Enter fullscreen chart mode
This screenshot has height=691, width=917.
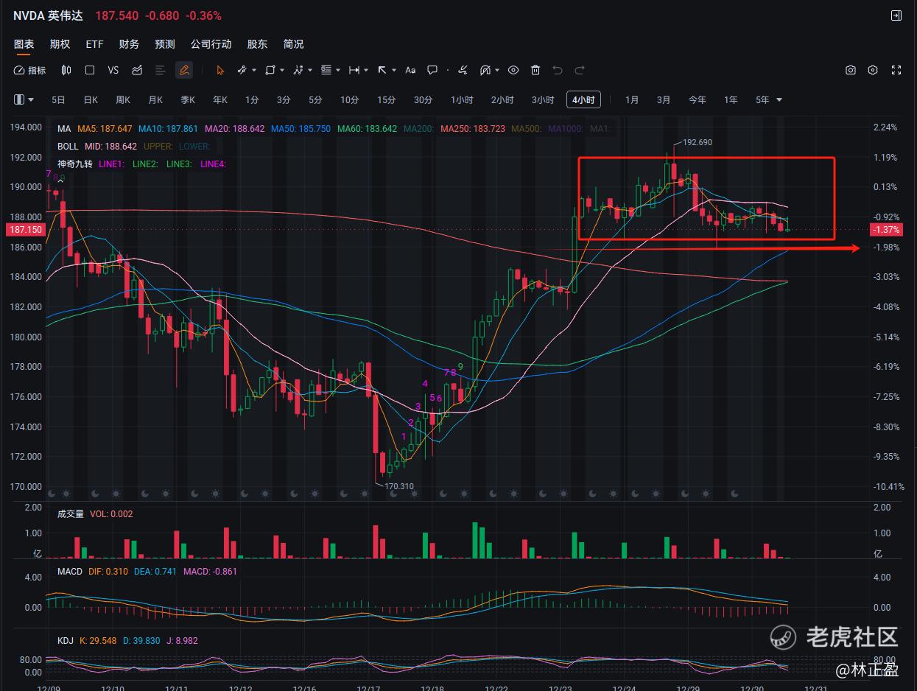click(x=896, y=70)
